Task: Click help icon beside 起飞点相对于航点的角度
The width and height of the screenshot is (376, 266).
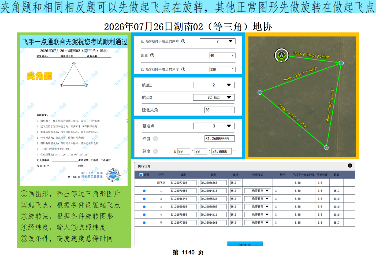Action: tap(183, 69)
